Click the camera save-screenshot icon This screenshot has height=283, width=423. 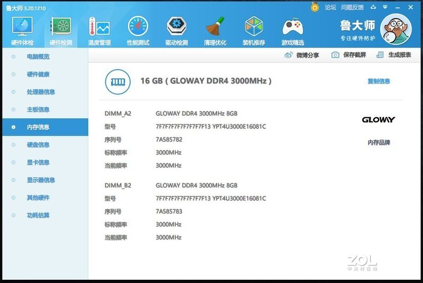point(335,55)
